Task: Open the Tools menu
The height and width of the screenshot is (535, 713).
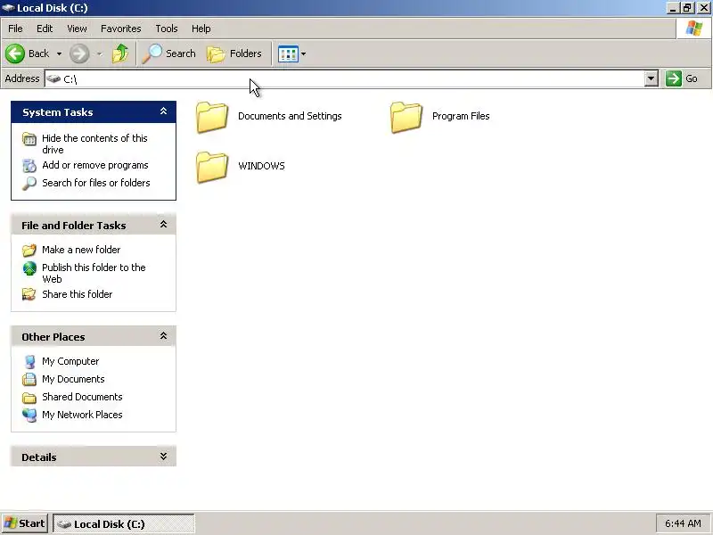Action: click(x=167, y=29)
